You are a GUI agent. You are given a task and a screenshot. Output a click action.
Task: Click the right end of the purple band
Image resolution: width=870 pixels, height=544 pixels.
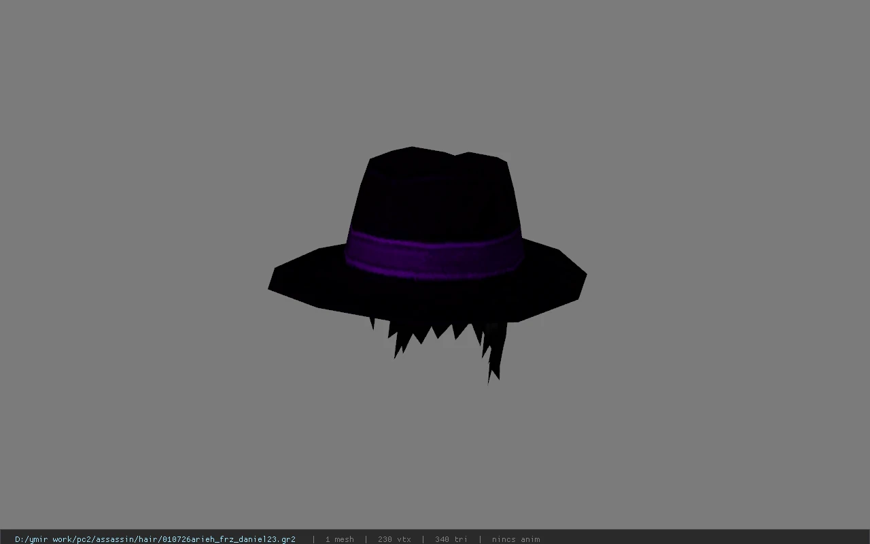coord(517,252)
